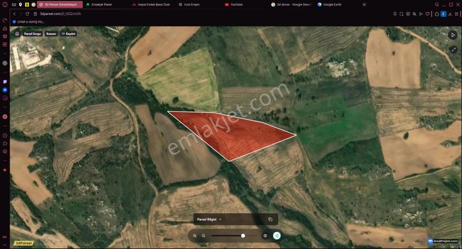
Task: Add page to favorites with heart icon
Action: point(427,14)
